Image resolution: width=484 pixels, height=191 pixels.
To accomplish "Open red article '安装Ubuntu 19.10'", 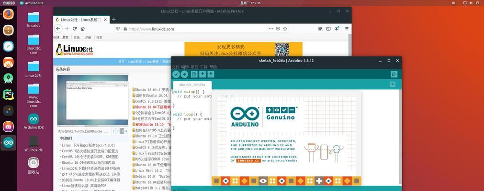I will tap(153, 124).
